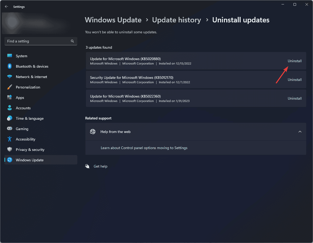Open Network & internet settings
The width and height of the screenshot is (313, 243).
(x=31, y=77)
